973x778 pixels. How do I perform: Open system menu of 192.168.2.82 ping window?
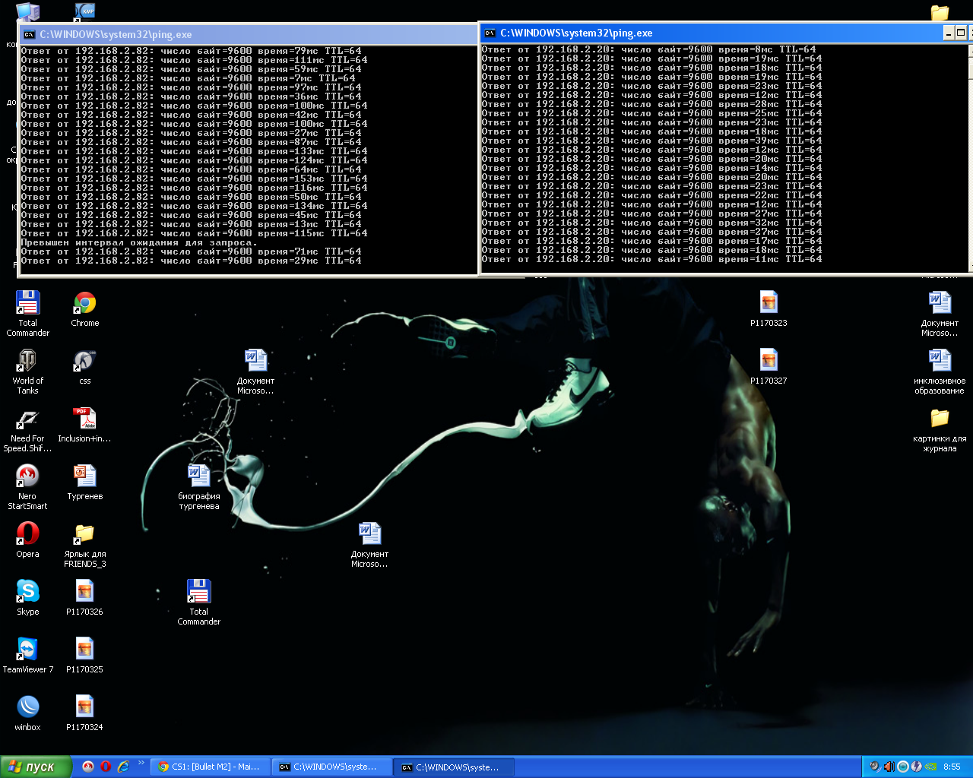click(x=30, y=34)
